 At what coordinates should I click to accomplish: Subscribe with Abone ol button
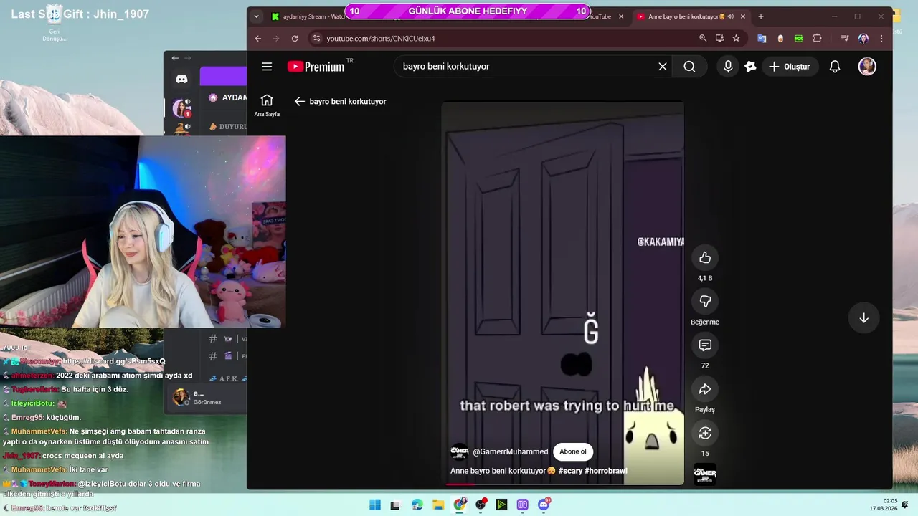pyautogui.click(x=573, y=452)
